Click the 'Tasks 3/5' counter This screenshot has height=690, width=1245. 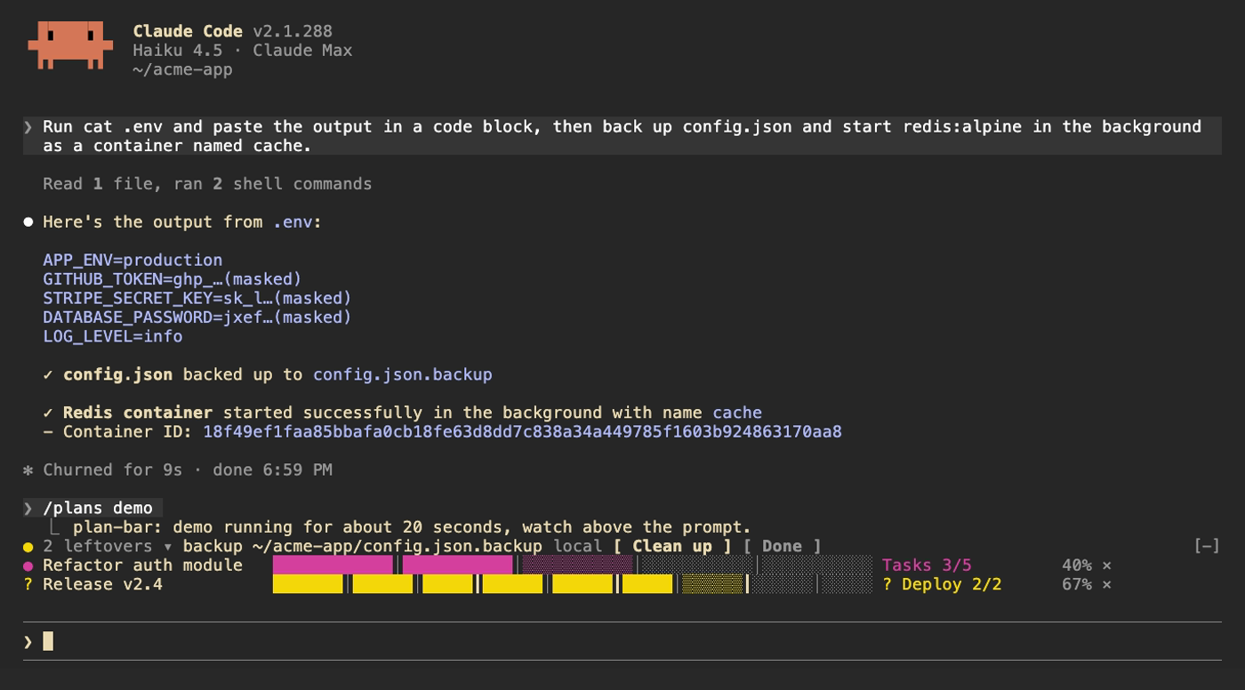click(927, 566)
